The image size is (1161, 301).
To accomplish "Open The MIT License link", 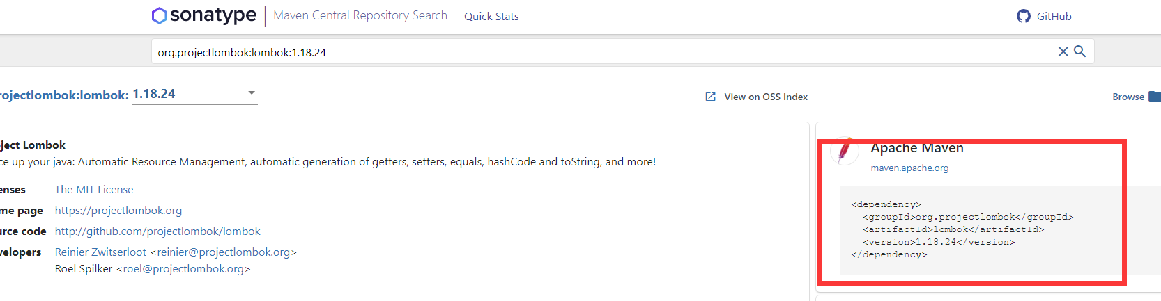I will pos(94,189).
